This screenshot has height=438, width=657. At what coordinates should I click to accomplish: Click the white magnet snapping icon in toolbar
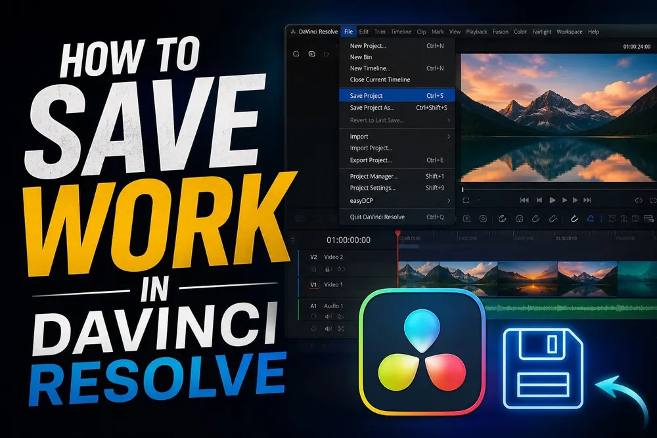coord(574,219)
